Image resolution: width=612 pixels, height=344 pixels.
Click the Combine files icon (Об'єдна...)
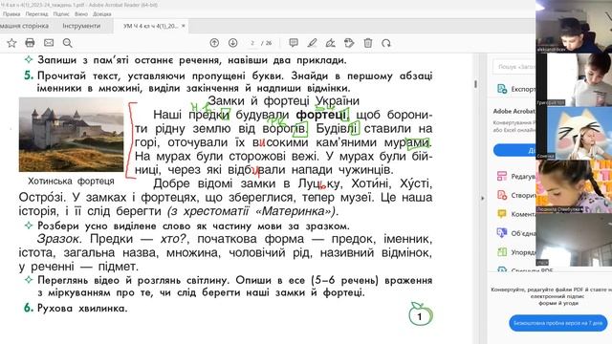click(502, 233)
